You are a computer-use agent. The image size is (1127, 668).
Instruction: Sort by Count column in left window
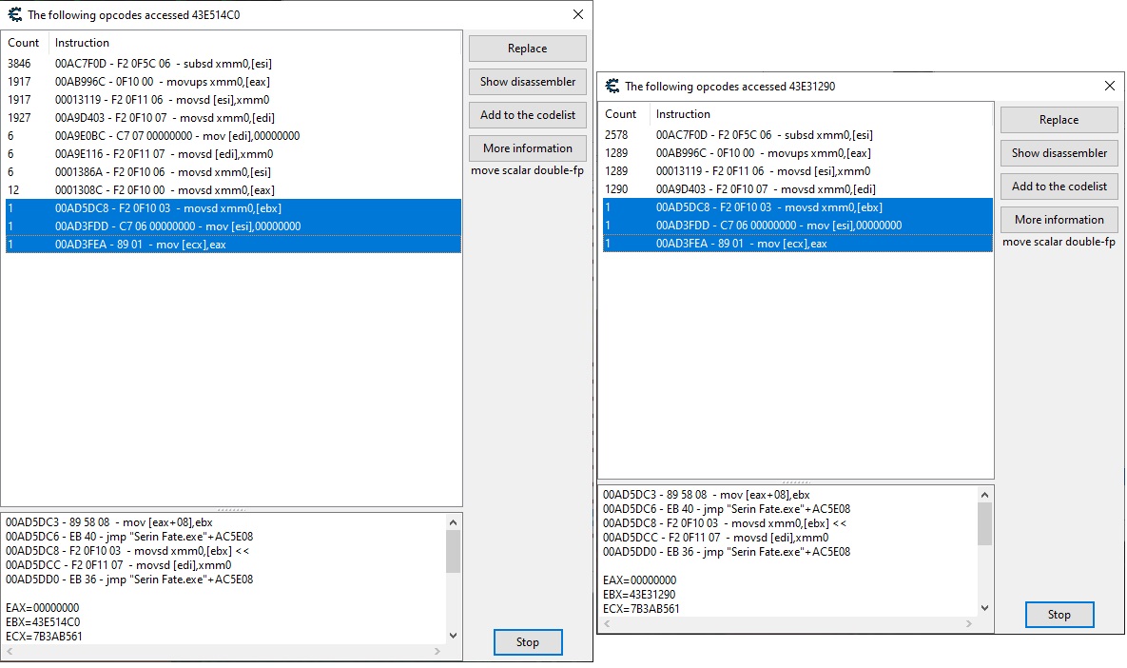click(x=24, y=43)
